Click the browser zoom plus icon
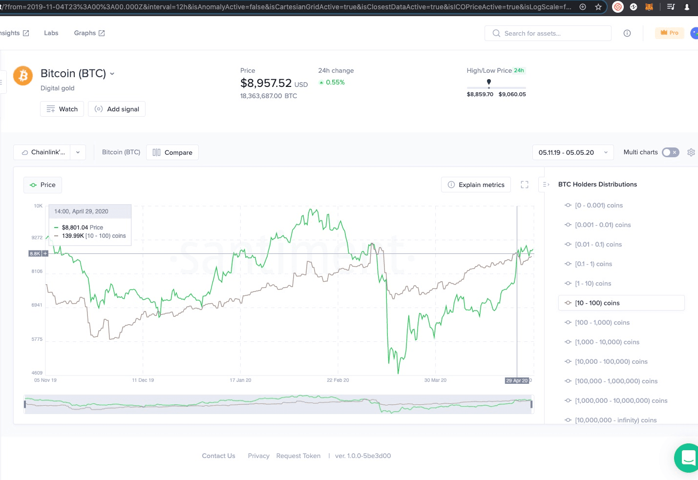 pyautogui.click(x=583, y=7)
